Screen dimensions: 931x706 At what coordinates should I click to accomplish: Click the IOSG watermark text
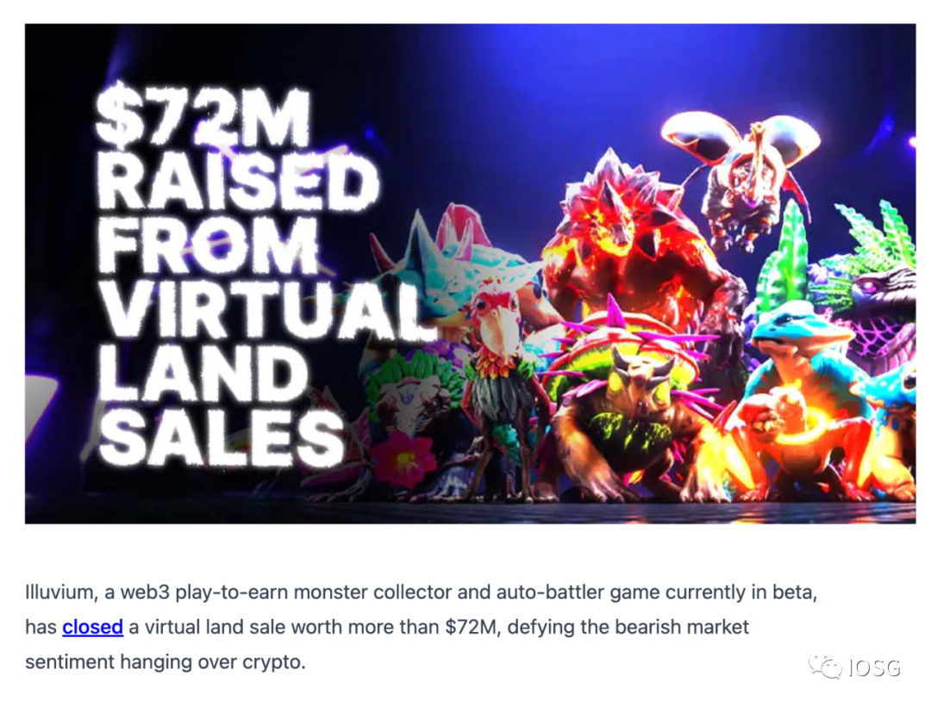click(x=872, y=667)
